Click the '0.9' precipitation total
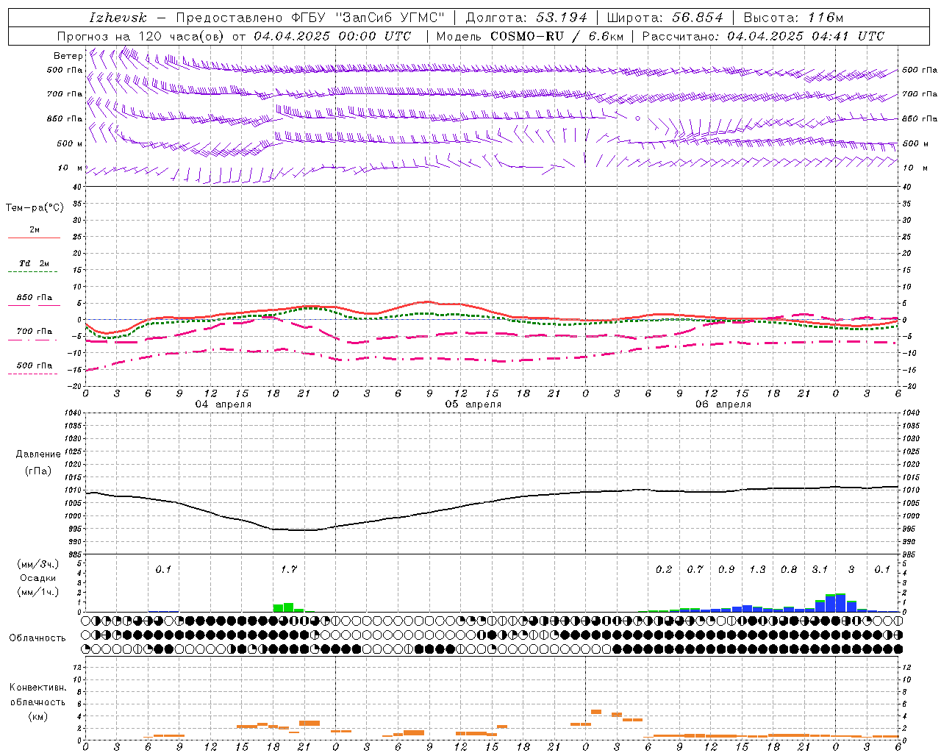Screen dimensions: 941x753 tap(726, 569)
